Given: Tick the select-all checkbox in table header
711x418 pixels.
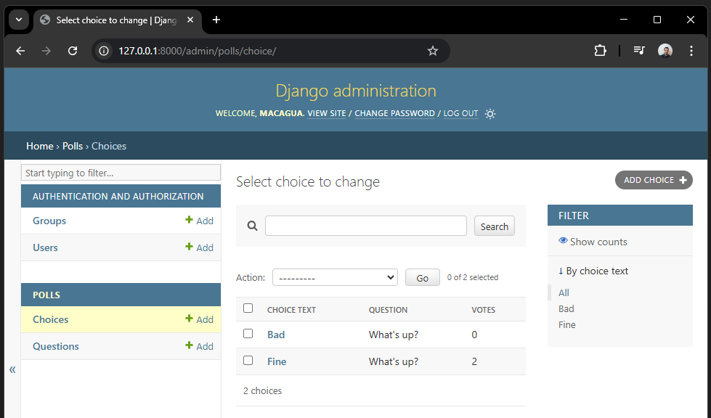Looking at the screenshot, I should (248, 308).
